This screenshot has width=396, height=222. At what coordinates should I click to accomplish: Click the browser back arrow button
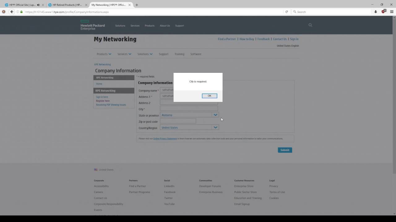click(12, 12)
